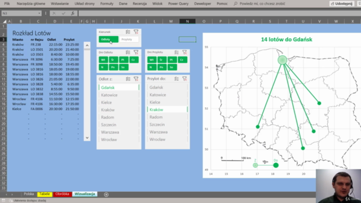Click the formula bar Cancel X icon

(54, 14)
